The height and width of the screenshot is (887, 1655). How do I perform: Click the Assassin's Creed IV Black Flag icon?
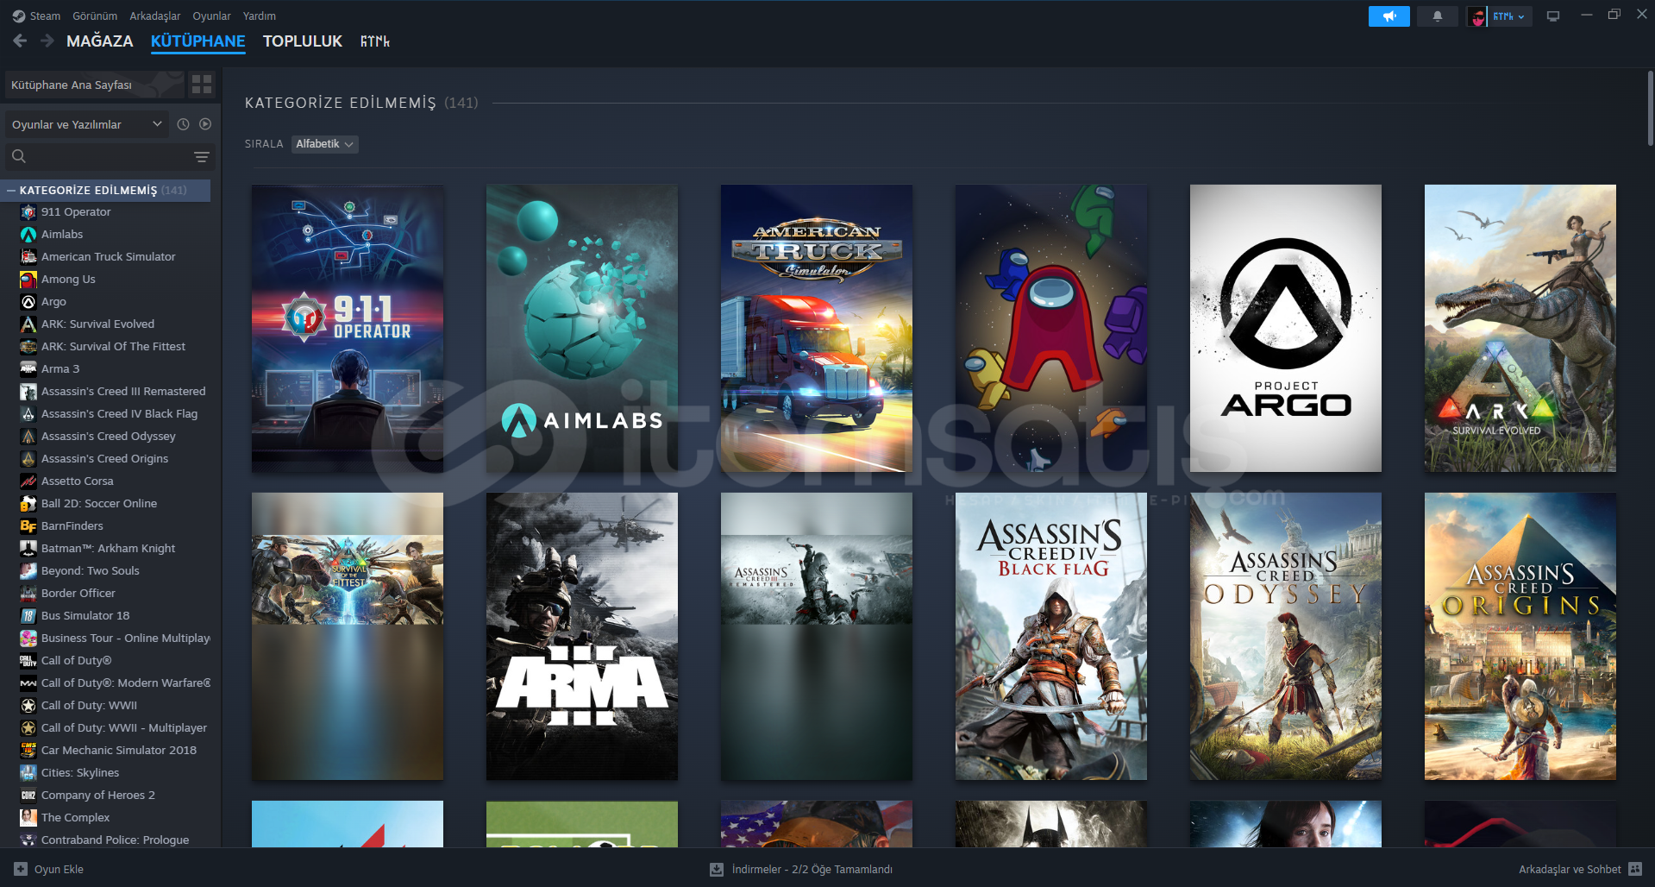click(x=28, y=414)
